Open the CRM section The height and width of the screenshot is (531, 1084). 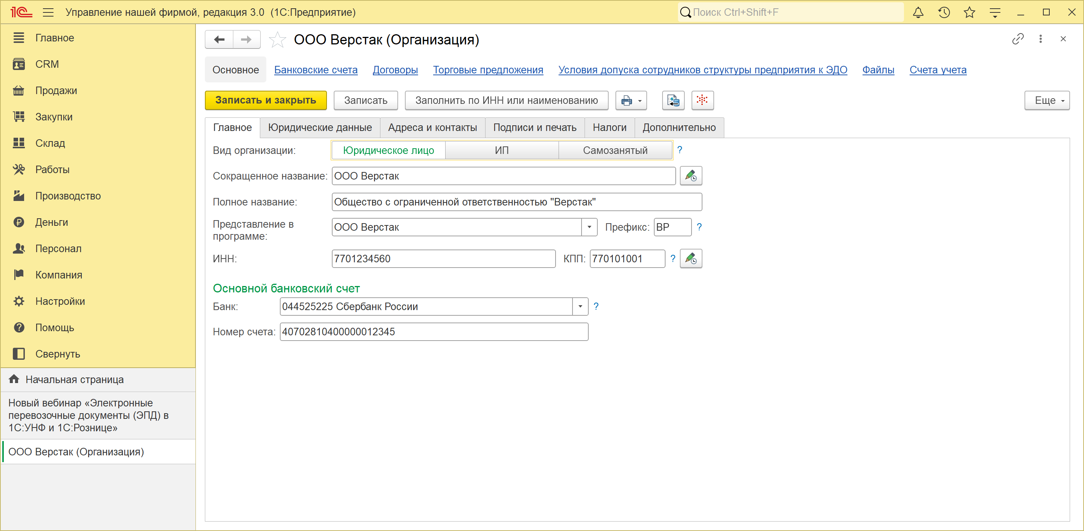(x=98, y=64)
